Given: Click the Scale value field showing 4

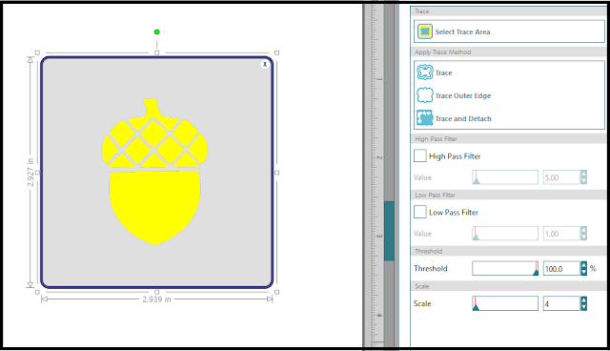Looking at the screenshot, I should [x=561, y=303].
